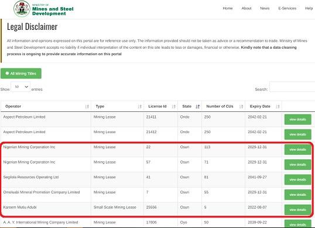Click the All Mining Titles button

[21, 73]
